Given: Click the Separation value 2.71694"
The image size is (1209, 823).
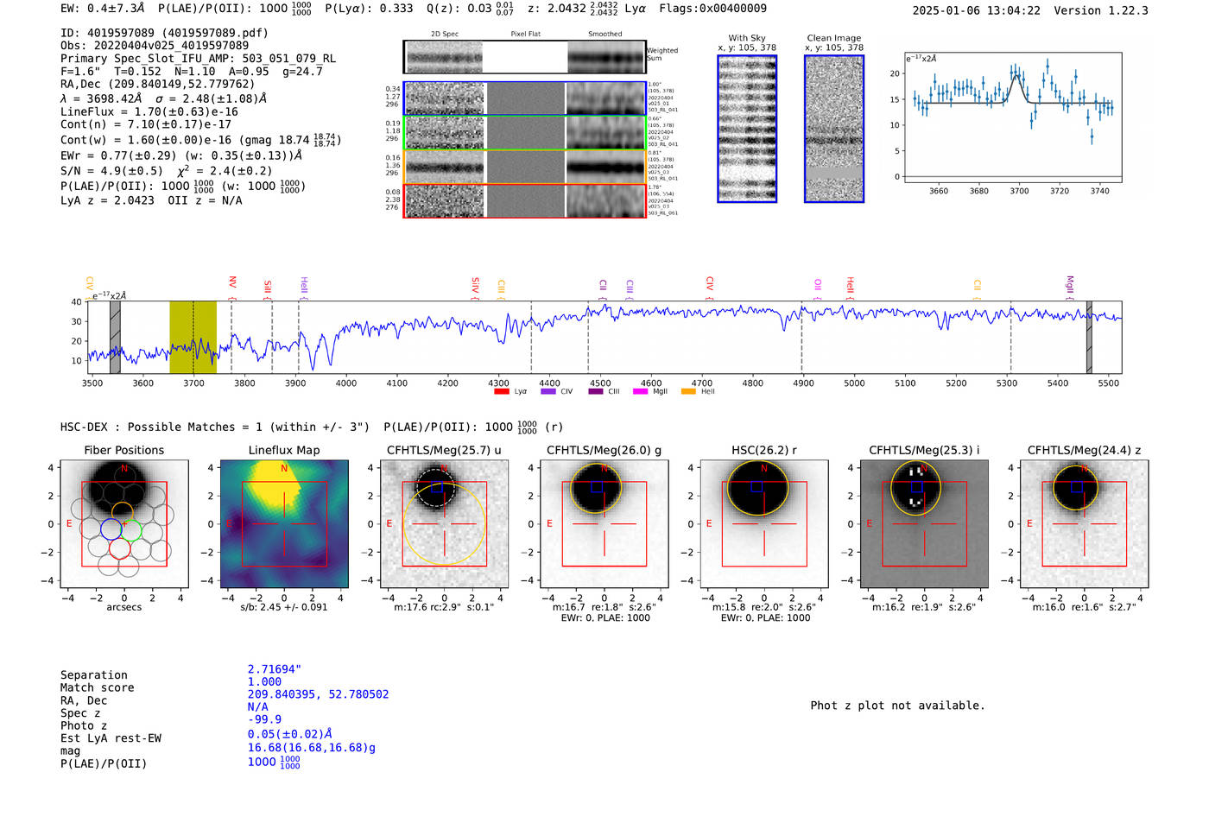Looking at the screenshot, I should (x=275, y=669).
